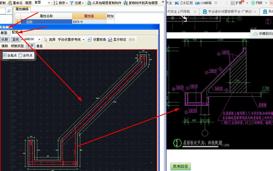Switch to the 安全上网导航 browser tab
Screen dimensions: 273x171
pos(181,12)
